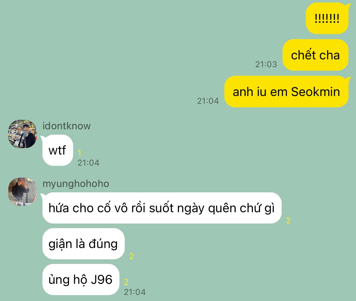The width and height of the screenshot is (356, 301).
Task: Click the 21:04 timestamp beside "ủng hộ J96"
Action: [135, 292]
